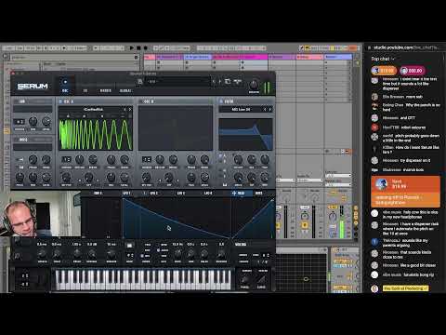
Task: Open the orange $19.99 super chat card
Action: click(x=405, y=192)
